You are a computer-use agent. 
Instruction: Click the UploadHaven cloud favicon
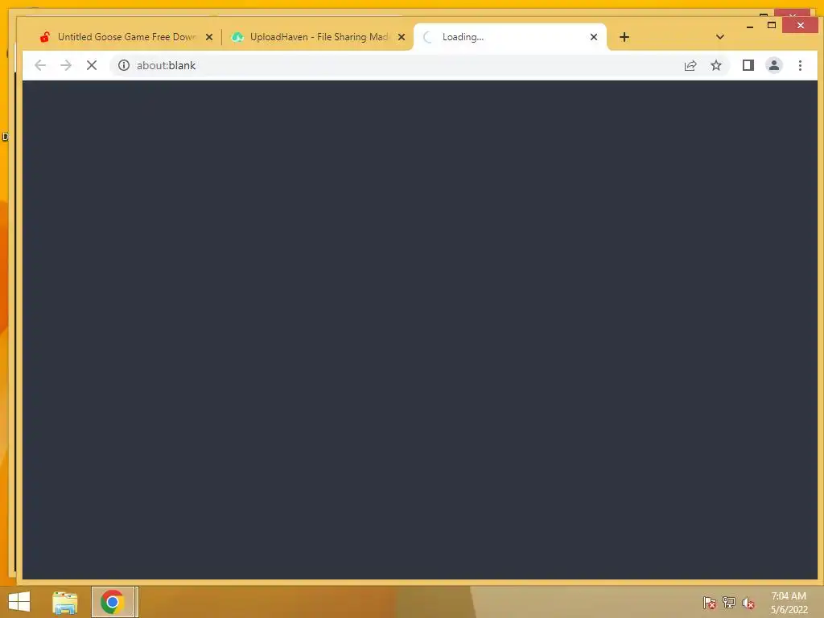[237, 37]
